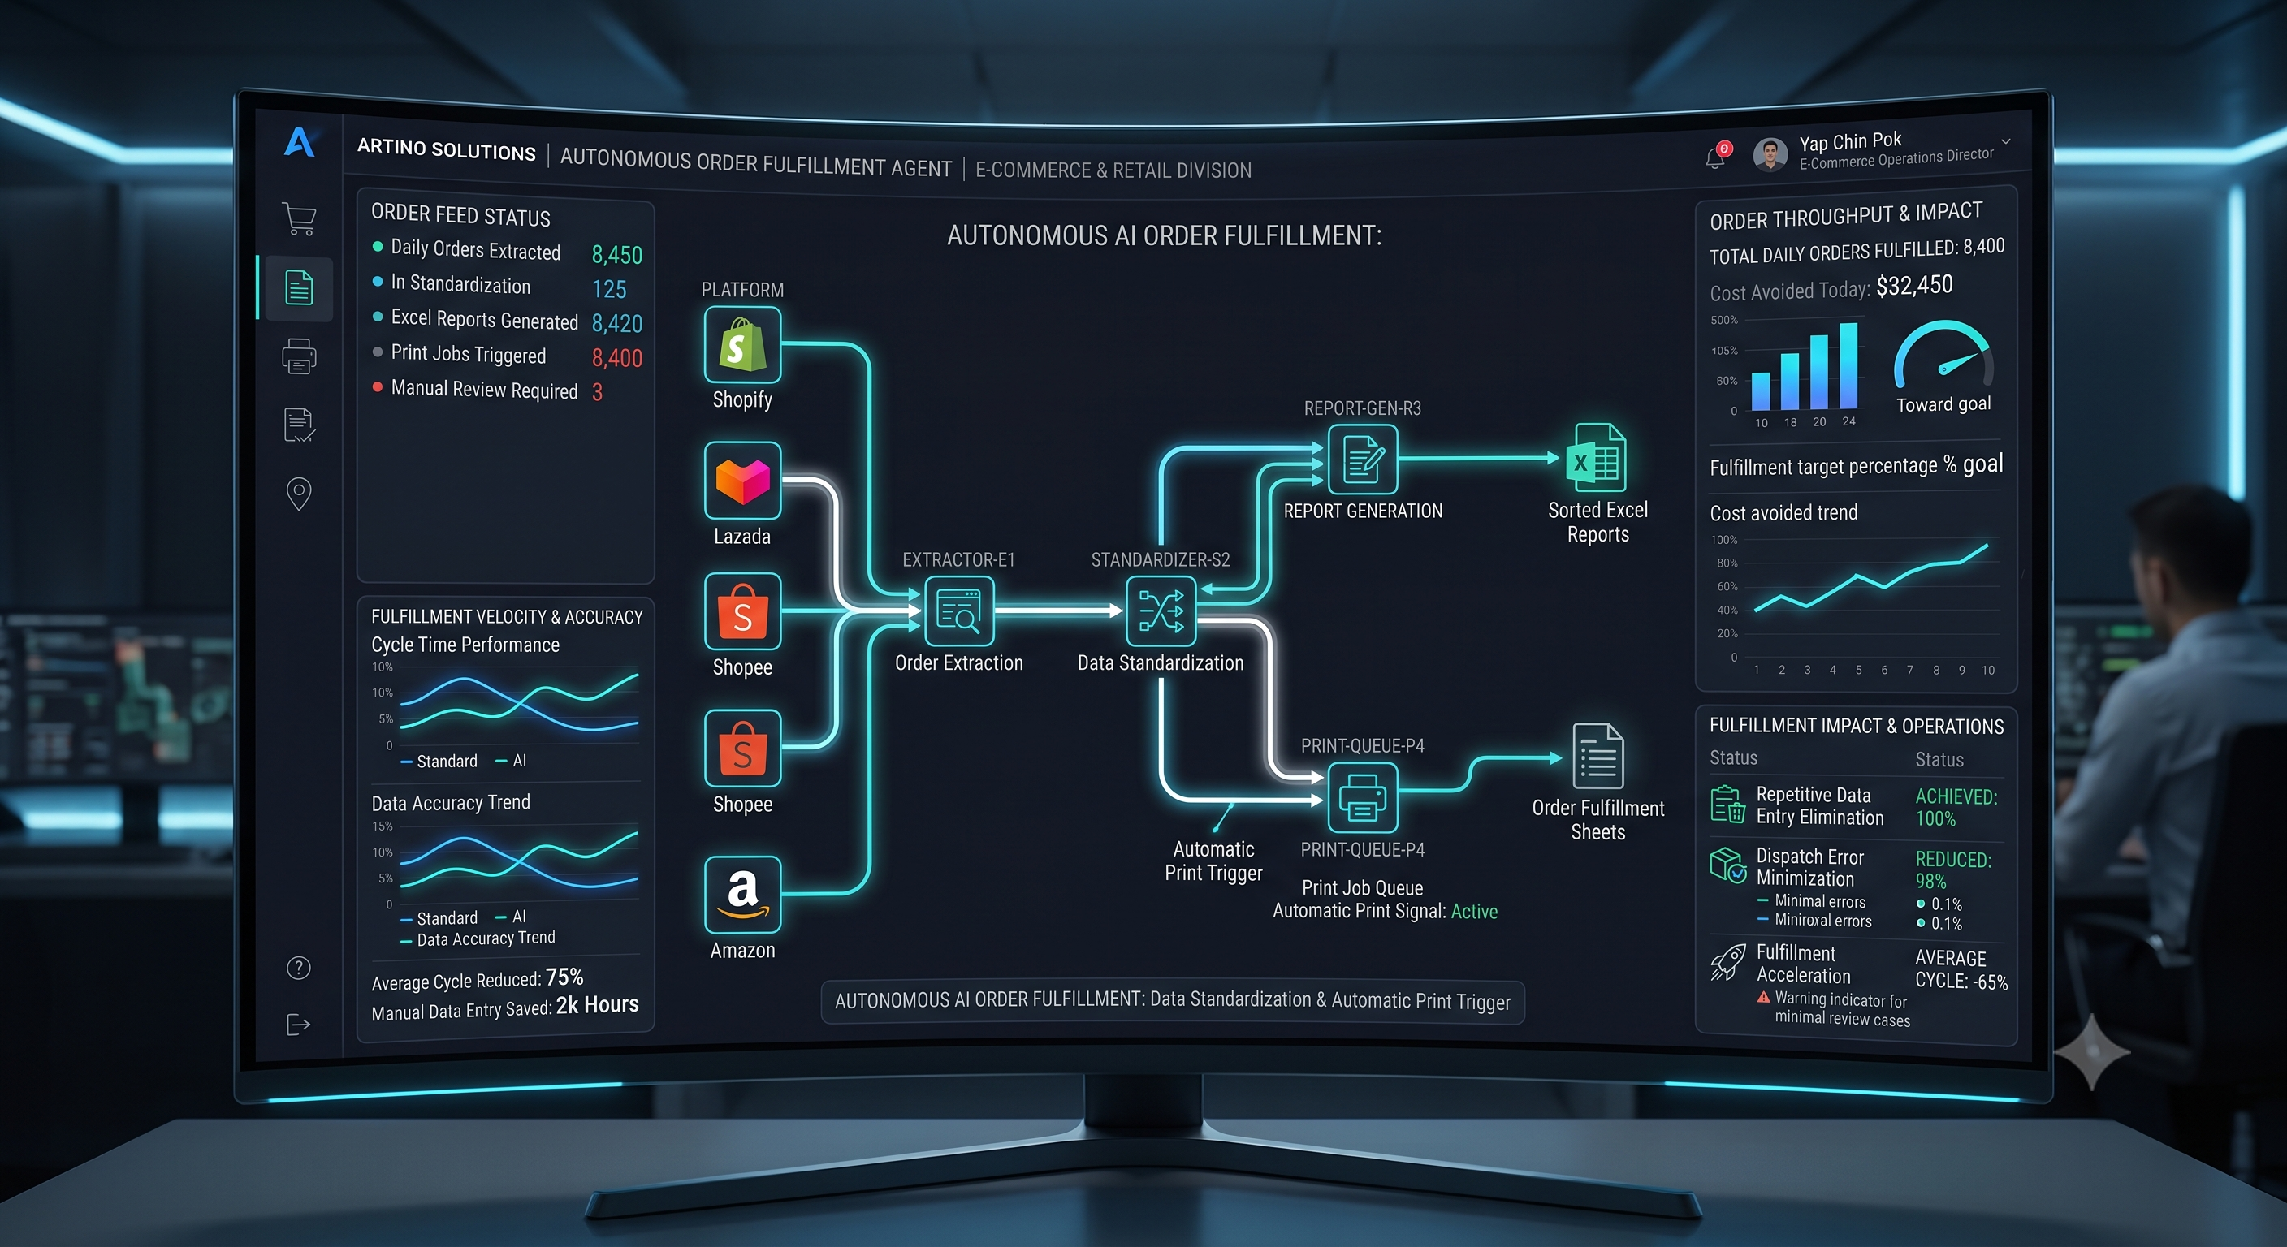Click the Dispatch Error Minimization icon

1727,865
